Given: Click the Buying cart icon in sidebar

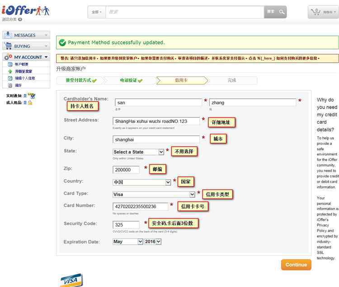Looking at the screenshot, I should point(8,46).
